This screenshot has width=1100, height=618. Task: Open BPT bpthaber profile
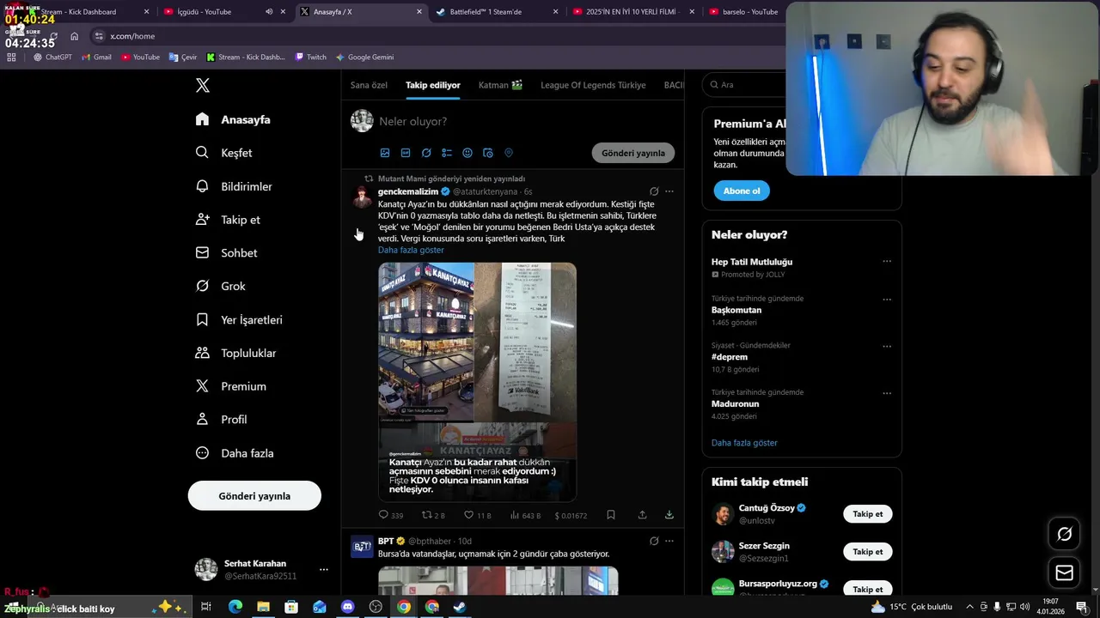click(x=386, y=541)
